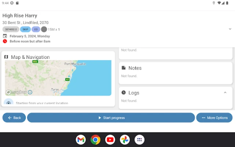This screenshot has height=147, width=235.
Task: Click the 'High Rise Harry' title
Action: 20,15
